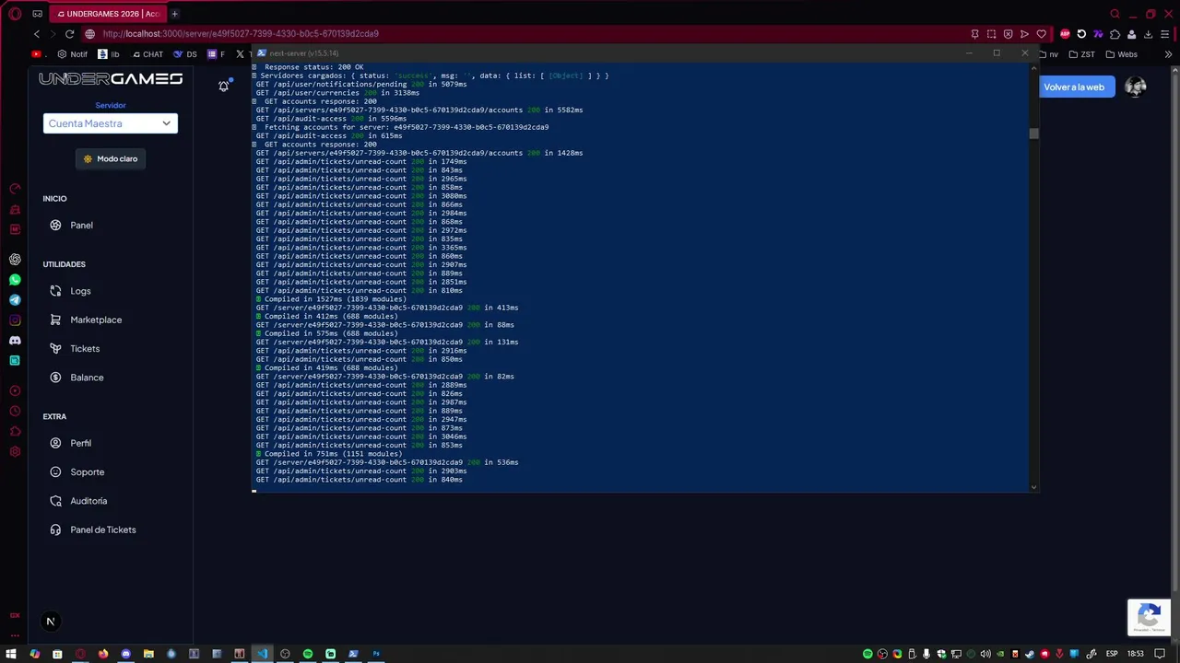Open Marketplace section
1180x663 pixels.
point(96,320)
